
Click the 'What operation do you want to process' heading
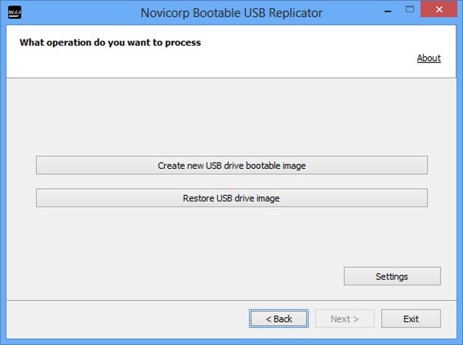coord(110,42)
